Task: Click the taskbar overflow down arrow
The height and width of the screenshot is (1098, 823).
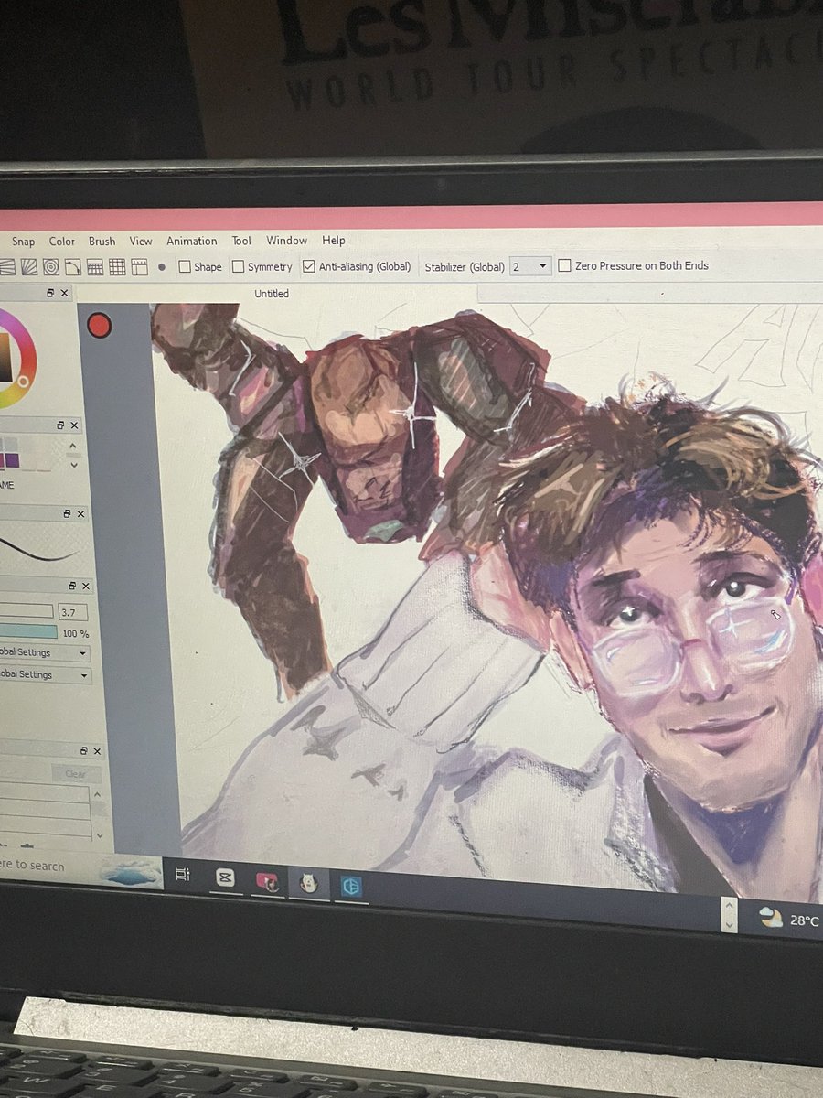Action: coord(728,923)
